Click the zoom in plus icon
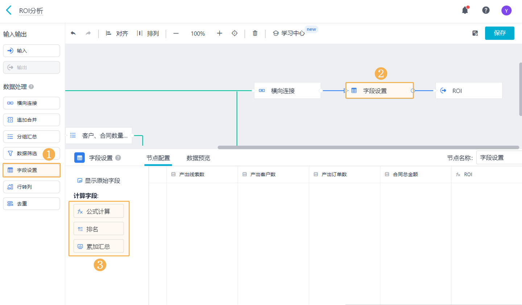The image size is (522, 305). pyautogui.click(x=219, y=33)
